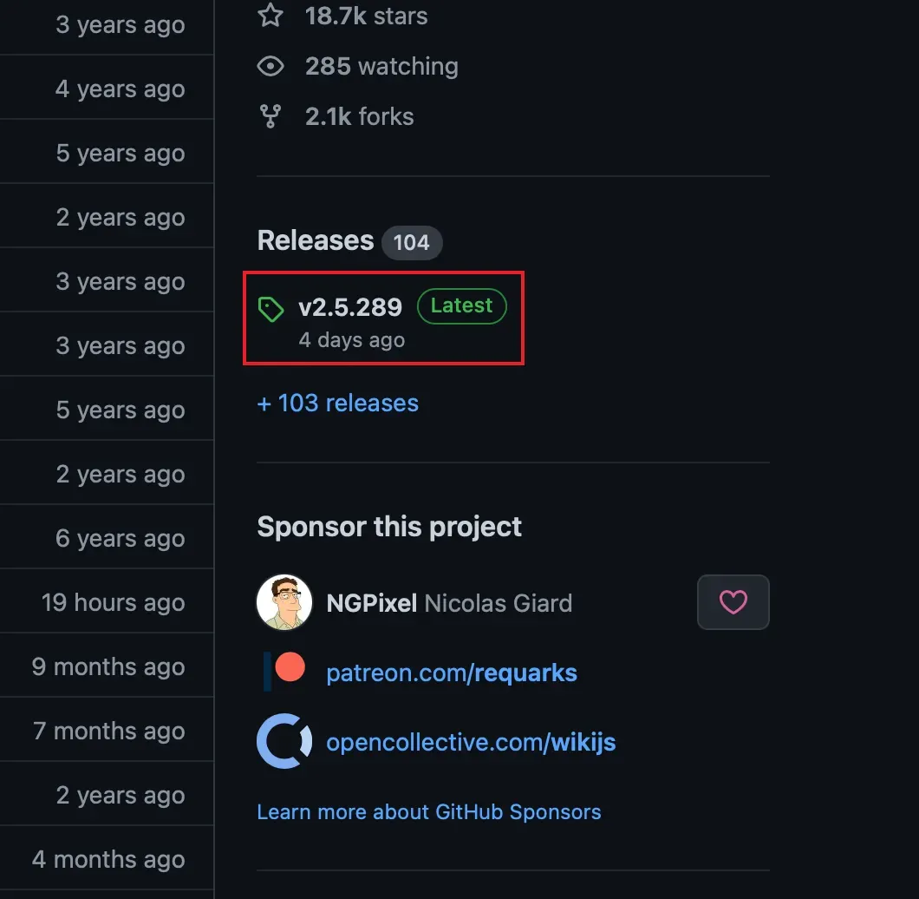Visit patreon.com/requarks
The image size is (919, 899).
[x=452, y=673]
